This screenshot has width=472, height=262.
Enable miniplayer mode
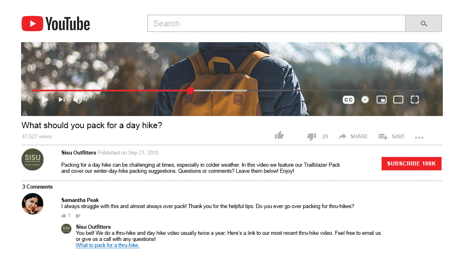tap(381, 100)
